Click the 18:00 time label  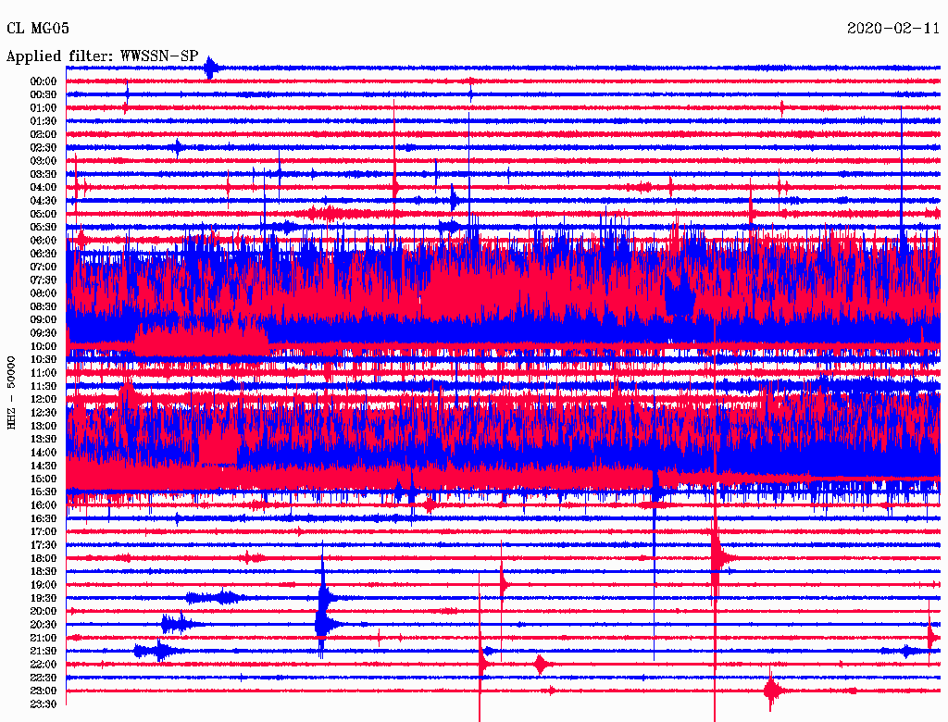click(44, 559)
